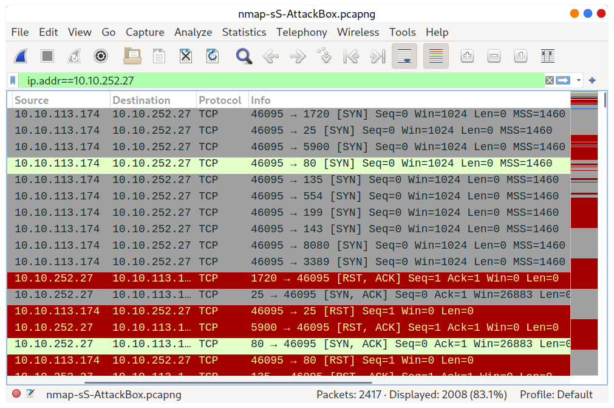Jump to the last packet

pos(378,56)
